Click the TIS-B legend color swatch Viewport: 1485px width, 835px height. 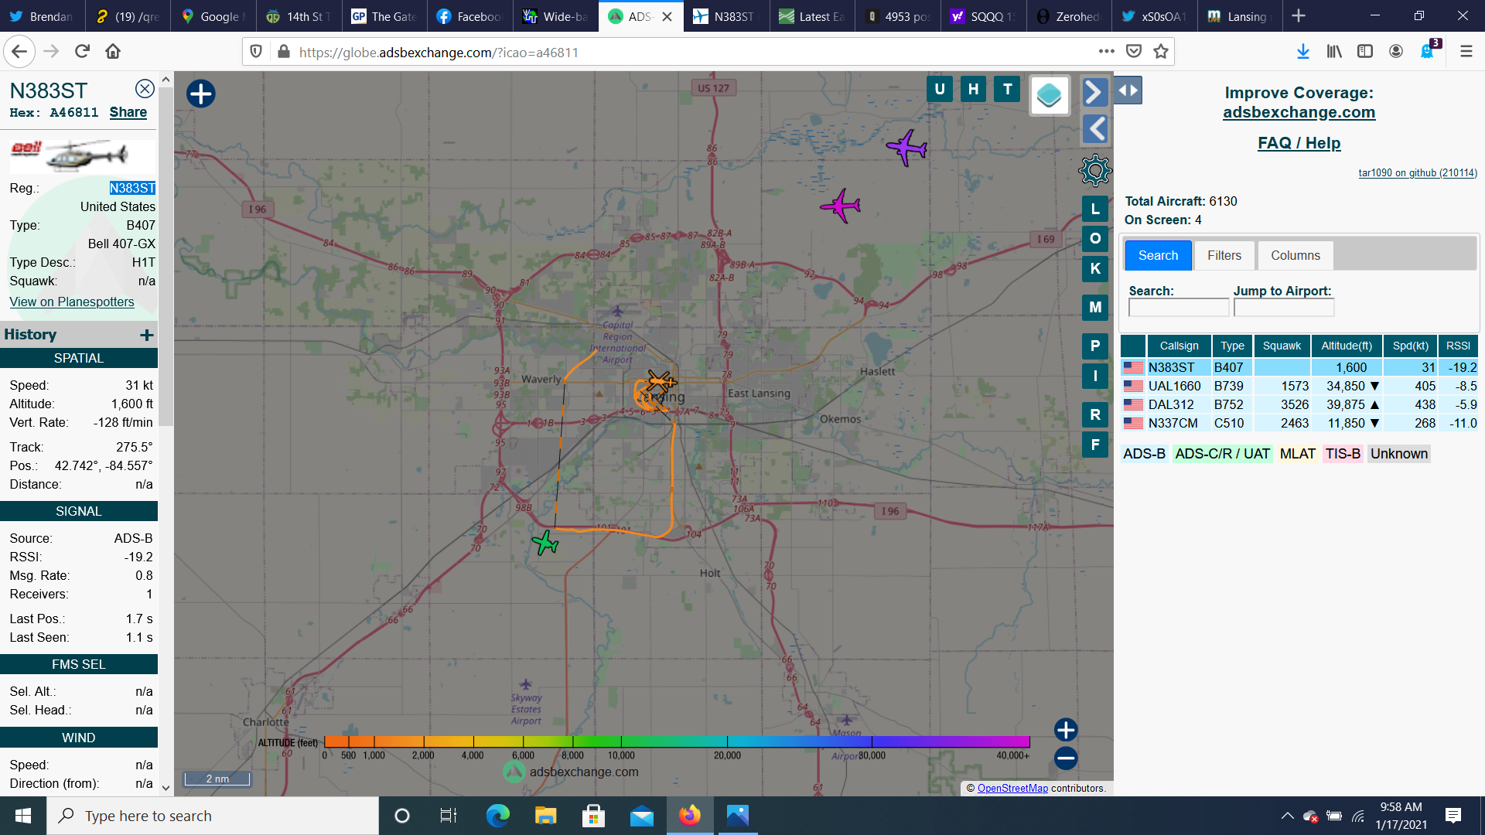(1343, 454)
